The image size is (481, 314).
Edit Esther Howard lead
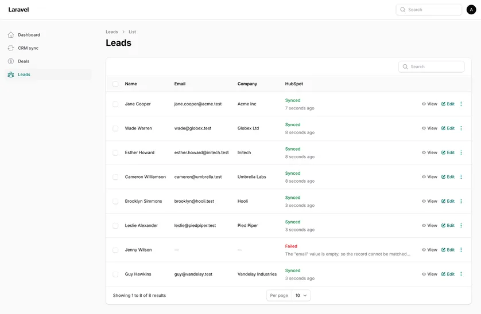point(448,152)
